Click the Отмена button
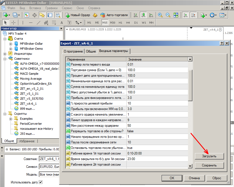The image size is (234, 187). coord(194,178)
